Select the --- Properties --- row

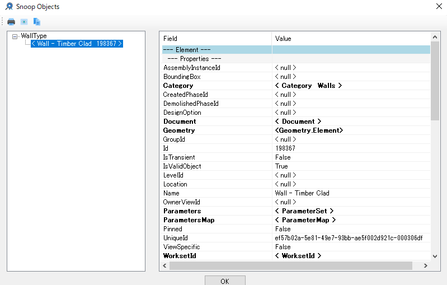pos(296,59)
